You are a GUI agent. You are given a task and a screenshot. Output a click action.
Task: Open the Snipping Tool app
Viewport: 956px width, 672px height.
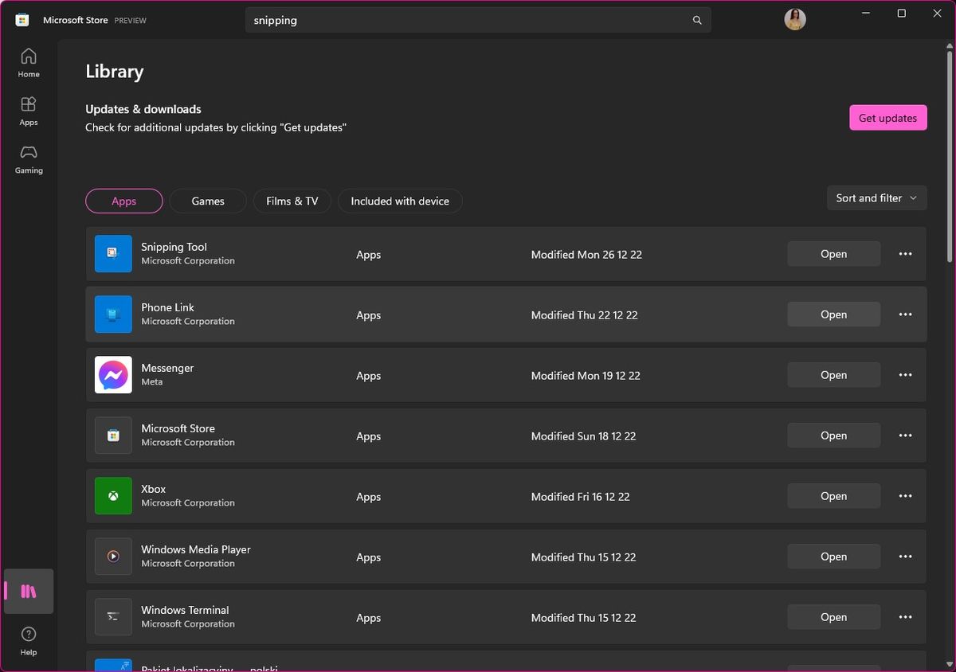pos(833,253)
